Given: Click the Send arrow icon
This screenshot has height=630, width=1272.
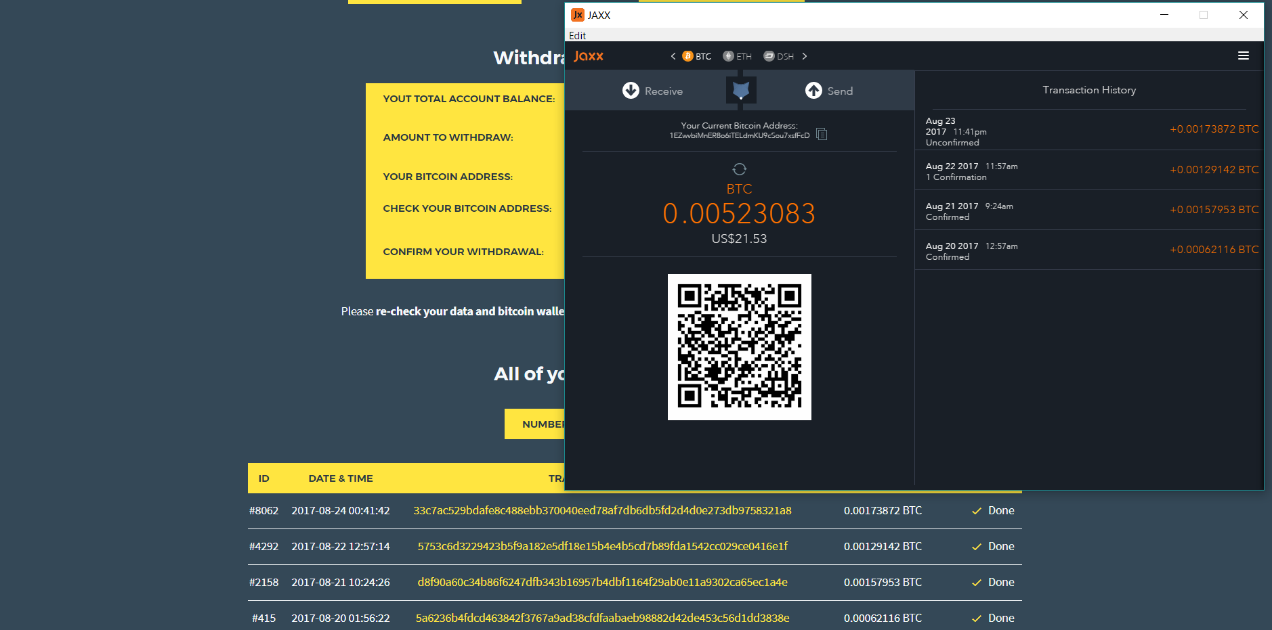Looking at the screenshot, I should [x=813, y=90].
